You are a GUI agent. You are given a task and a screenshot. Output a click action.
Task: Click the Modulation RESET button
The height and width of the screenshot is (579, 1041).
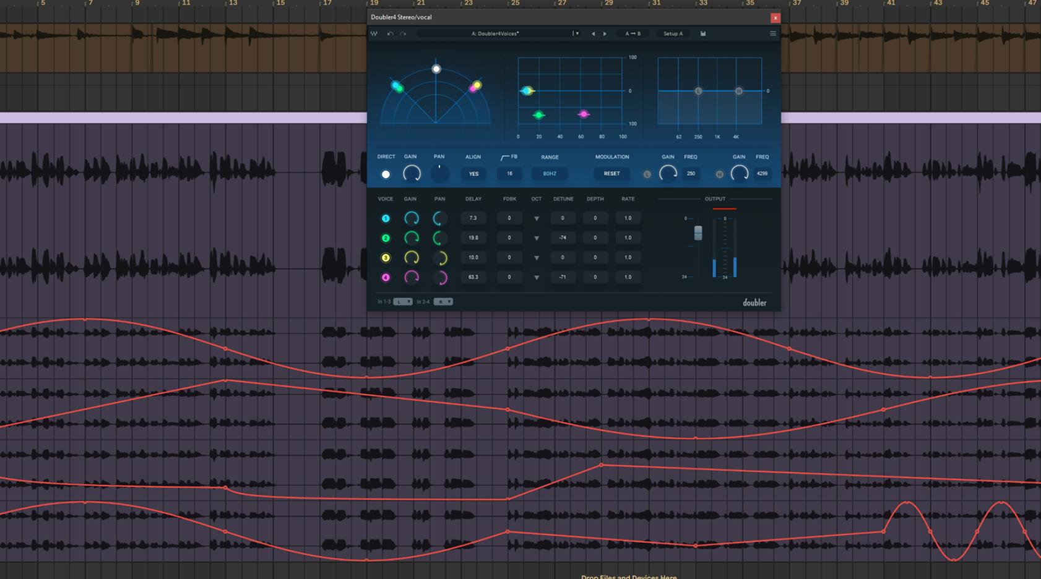tap(611, 174)
